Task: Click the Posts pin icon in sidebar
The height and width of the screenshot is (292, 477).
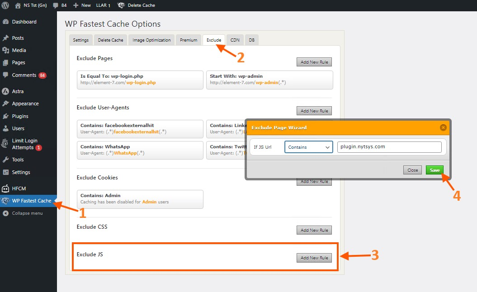Action: pyautogui.click(x=5, y=38)
